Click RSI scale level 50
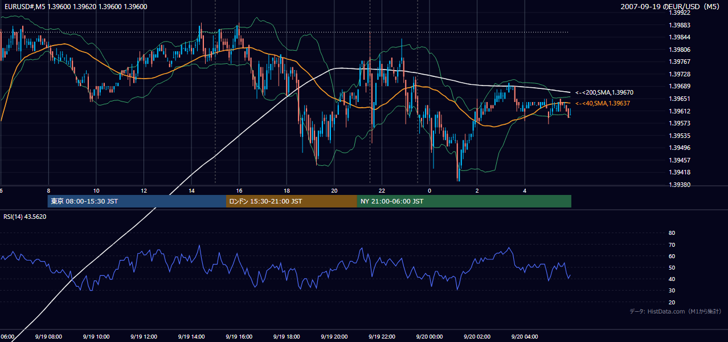 (x=672, y=267)
